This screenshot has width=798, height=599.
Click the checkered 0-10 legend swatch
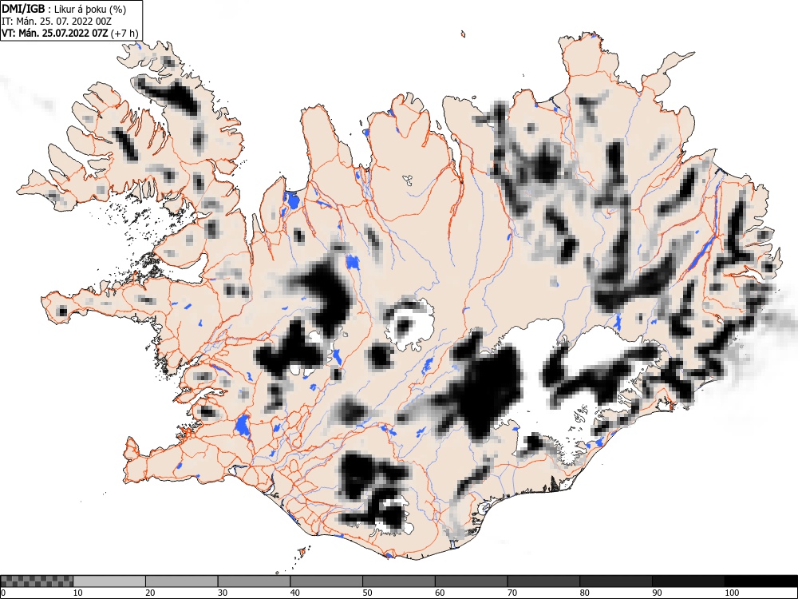[x=38, y=581]
